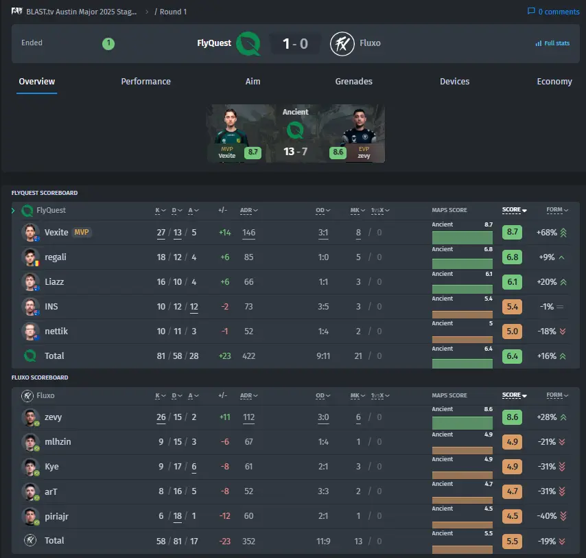Switch to the Performance tab
586x558 pixels.
(x=145, y=82)
